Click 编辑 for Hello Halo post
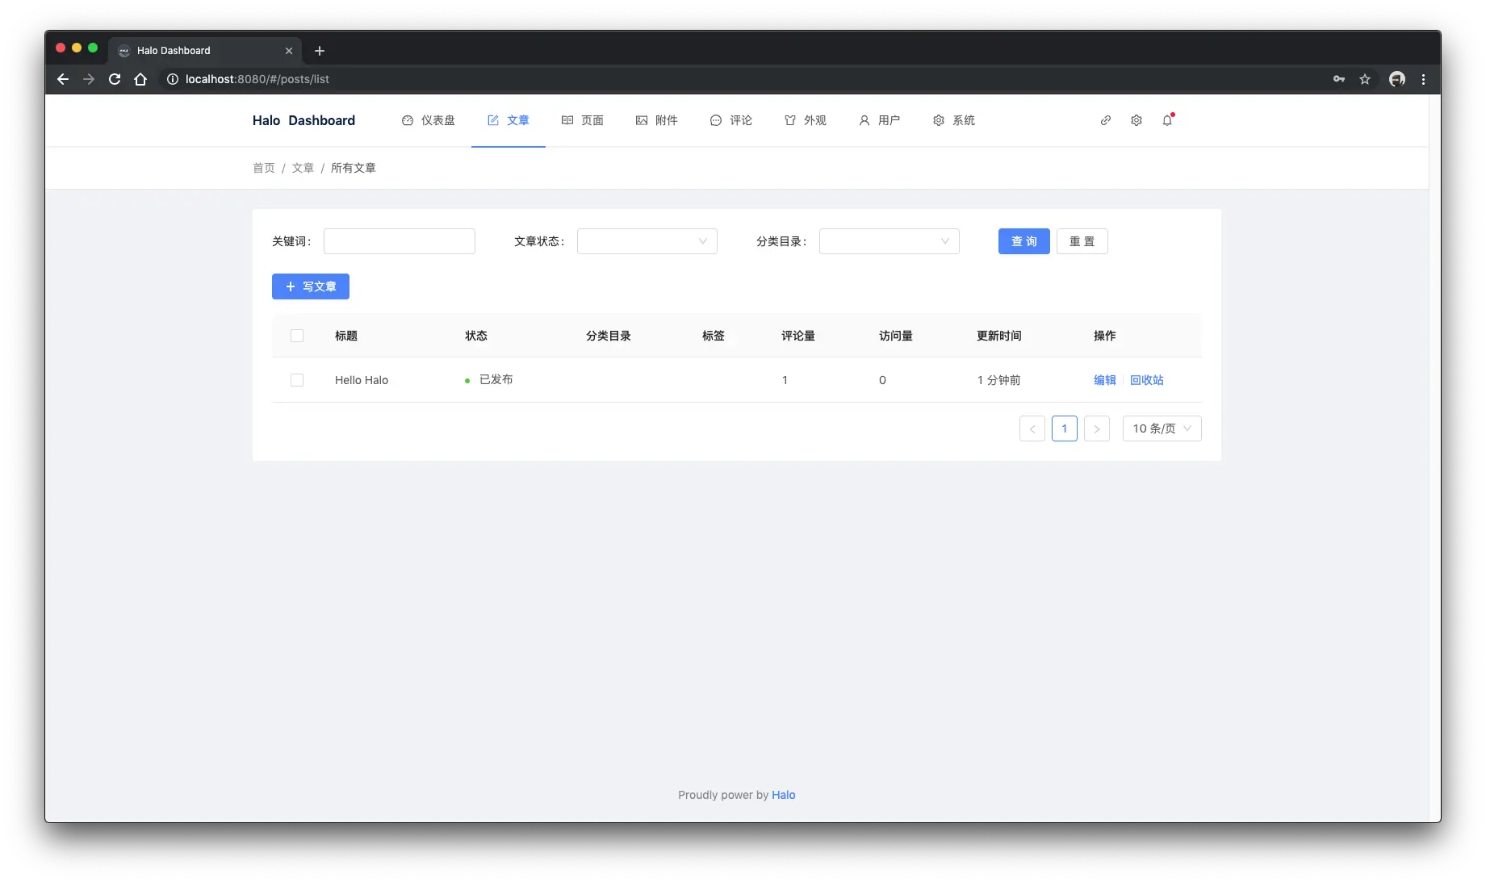Viewport: 1486px width, 882px height. [x=1105, y=380]
